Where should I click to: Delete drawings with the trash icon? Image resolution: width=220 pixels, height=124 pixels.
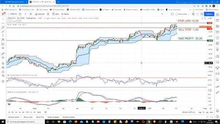pyautogui.click(x=3, y=81)
